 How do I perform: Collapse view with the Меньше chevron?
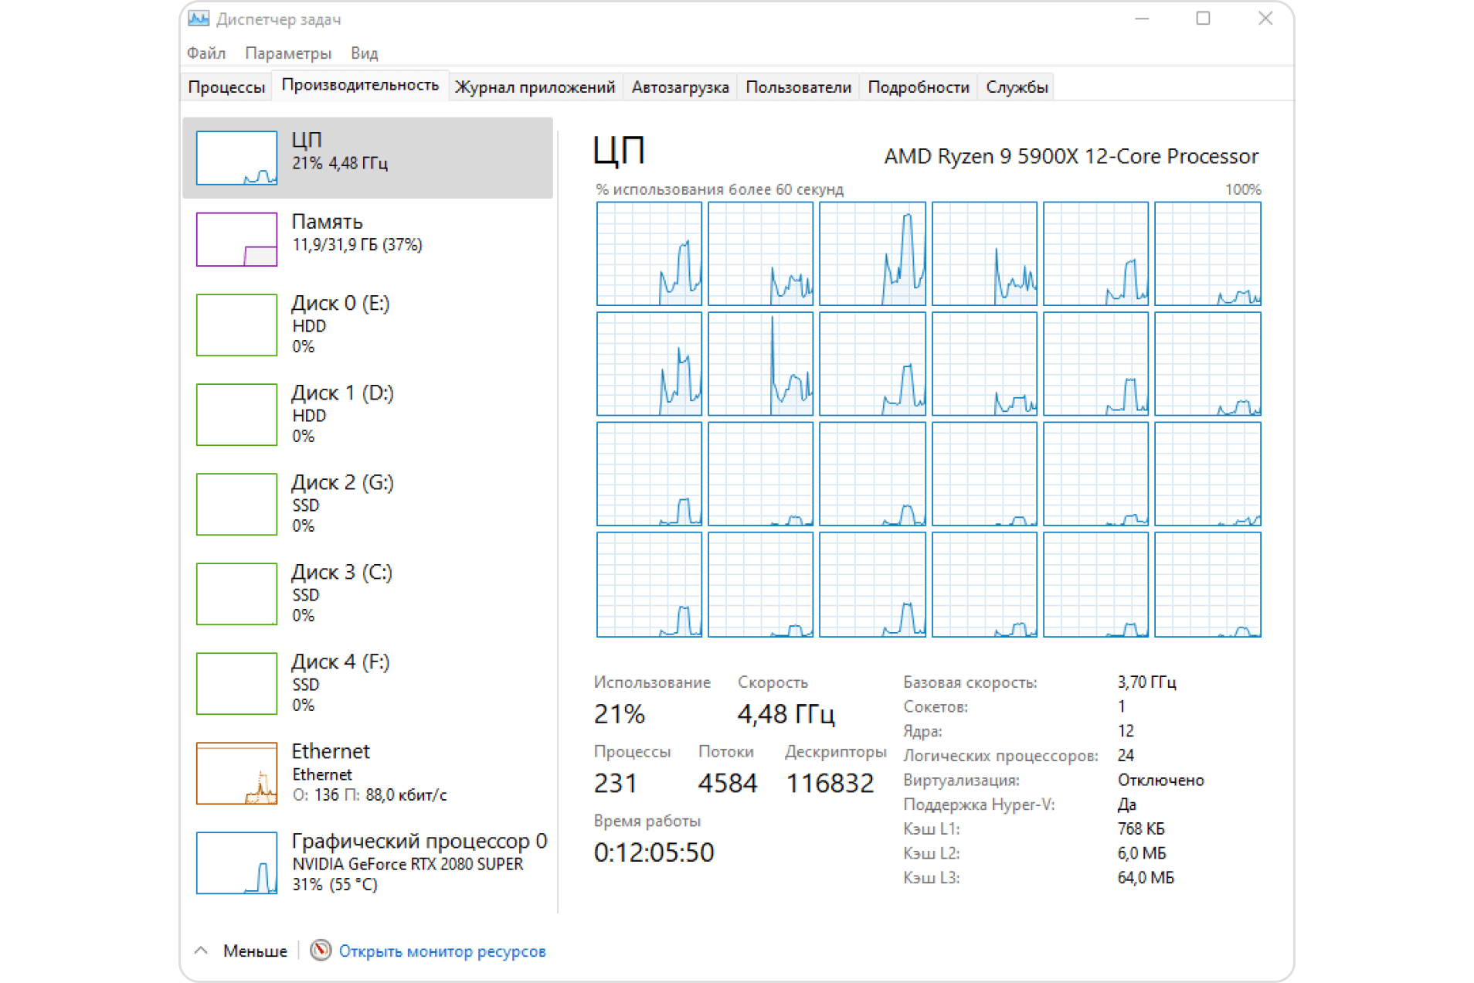pyautogui.click(x=202, y=951)
